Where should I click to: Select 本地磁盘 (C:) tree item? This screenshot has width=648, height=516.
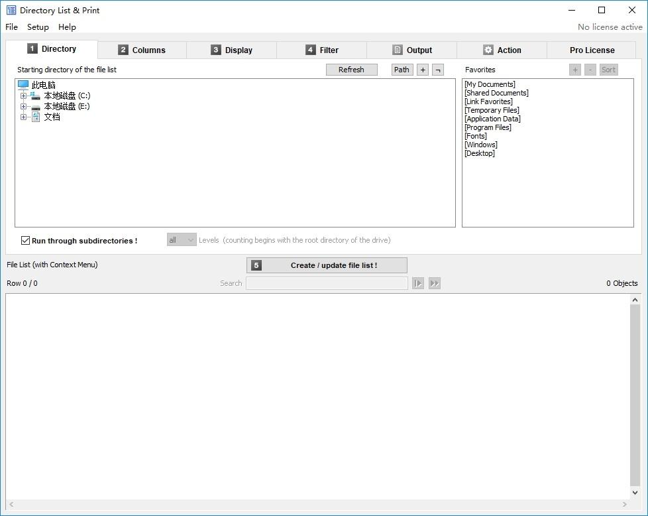67,96
